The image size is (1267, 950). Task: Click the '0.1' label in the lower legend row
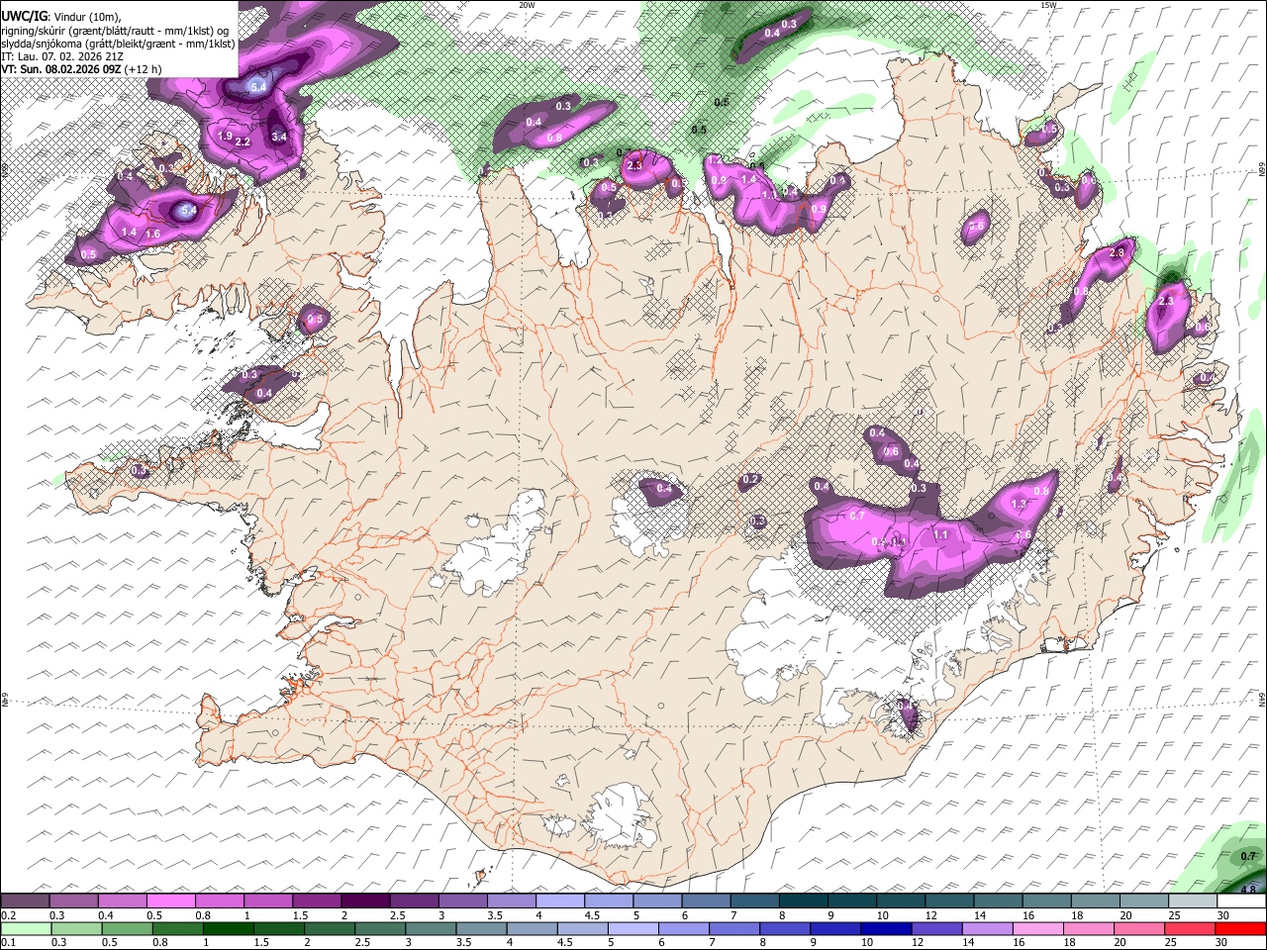coord(9,942)
